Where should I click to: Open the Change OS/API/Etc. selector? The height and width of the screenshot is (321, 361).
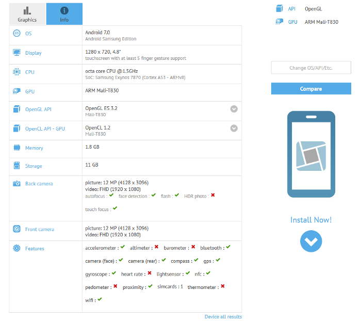tap(310, 68)
